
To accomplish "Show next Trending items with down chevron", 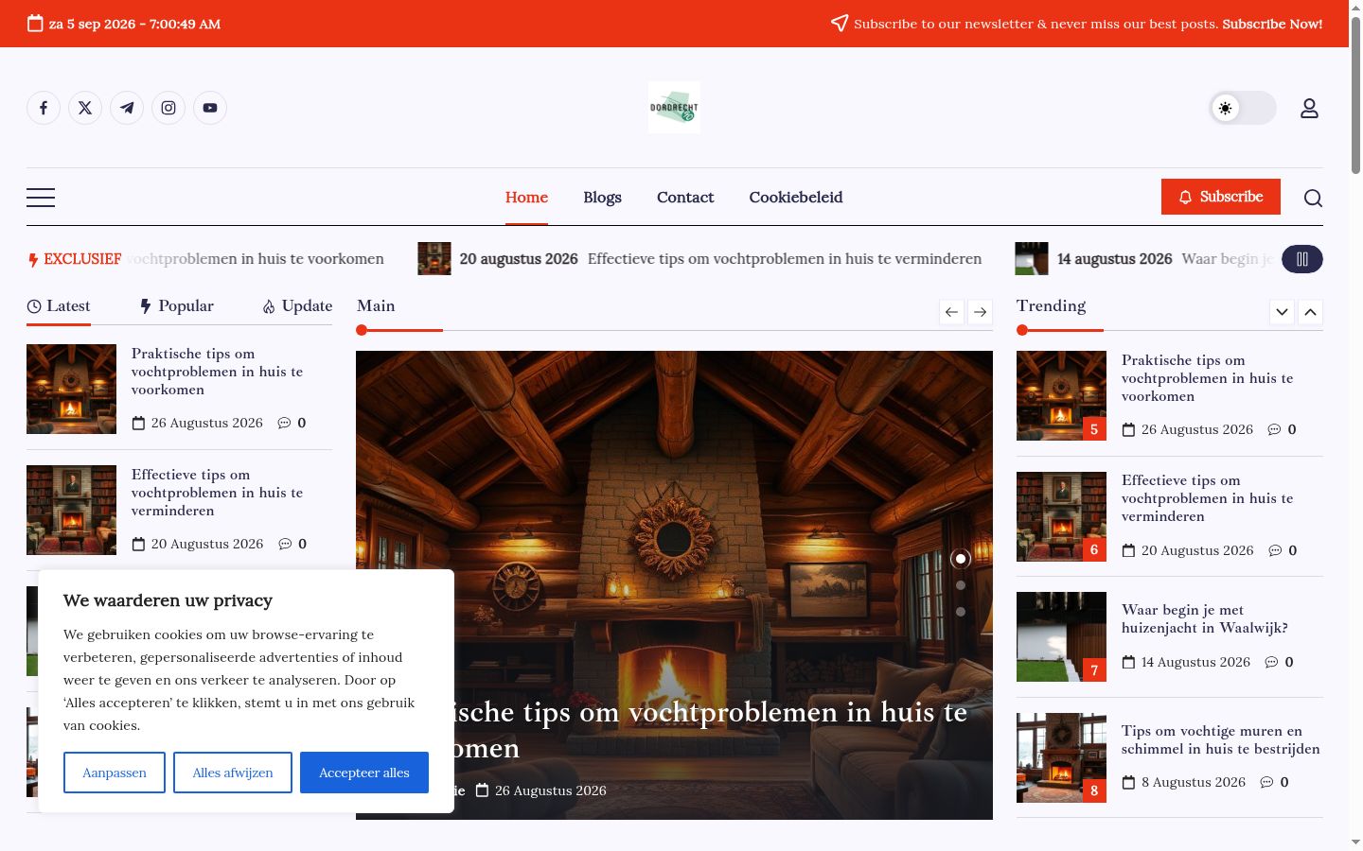I will [x=1282, y=312].
